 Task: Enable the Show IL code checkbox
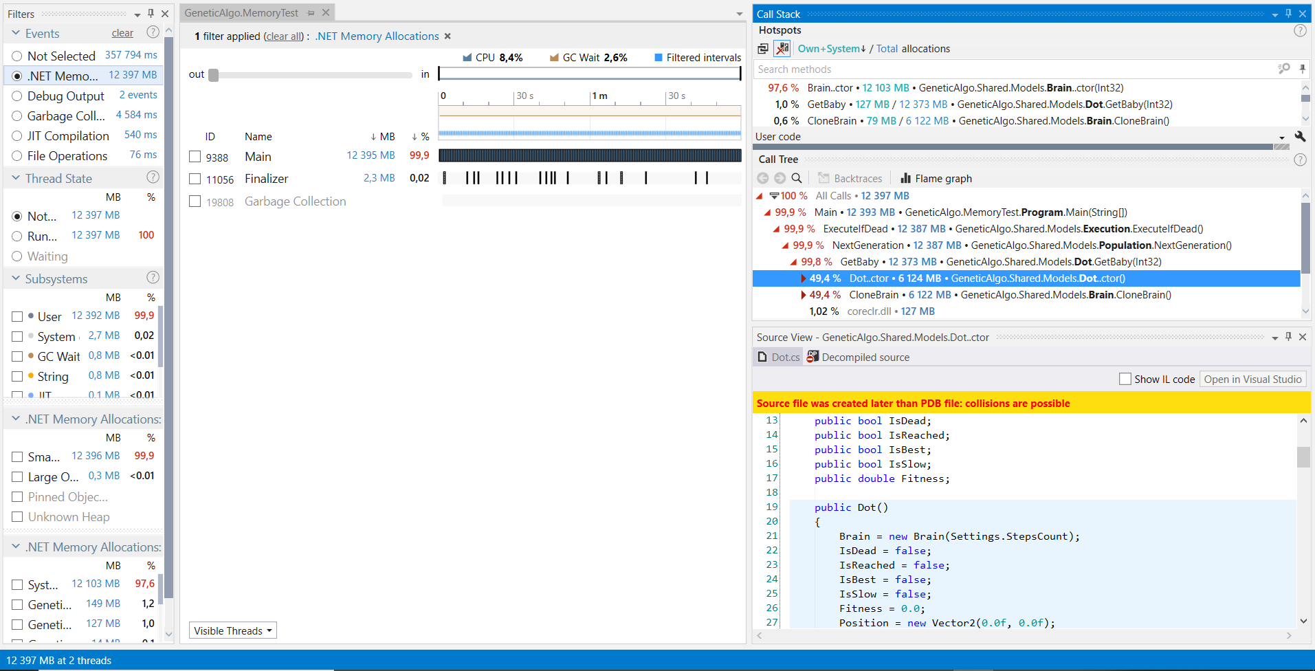(1125, 379)
